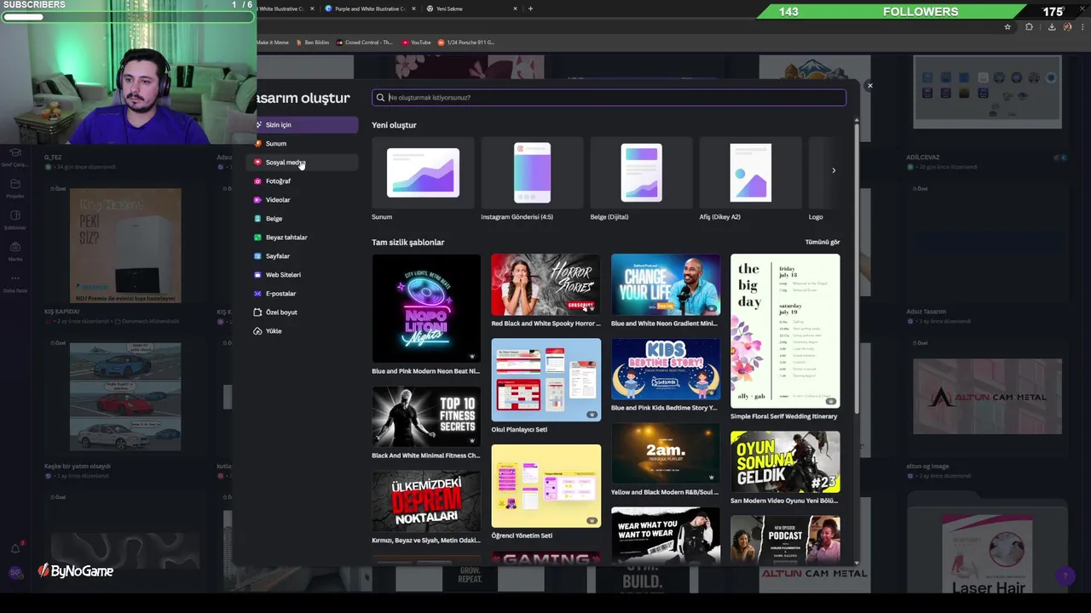Open the Crowd Control bookmark

click(365, 43)
